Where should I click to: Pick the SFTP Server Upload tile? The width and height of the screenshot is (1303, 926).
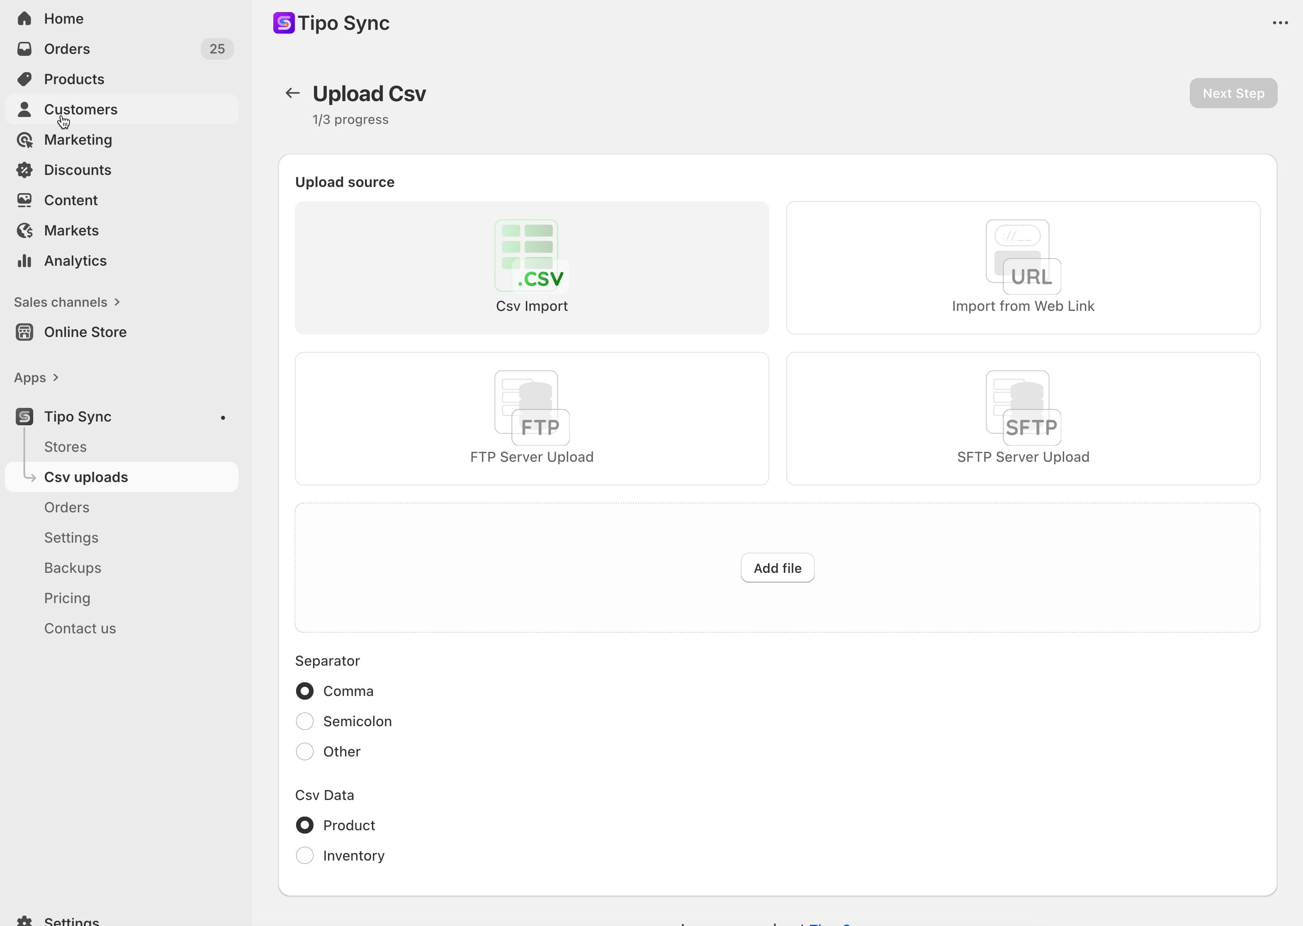(1022, 419)
